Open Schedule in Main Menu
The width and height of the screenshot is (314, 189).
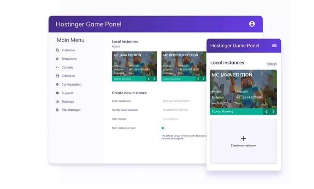68,76
